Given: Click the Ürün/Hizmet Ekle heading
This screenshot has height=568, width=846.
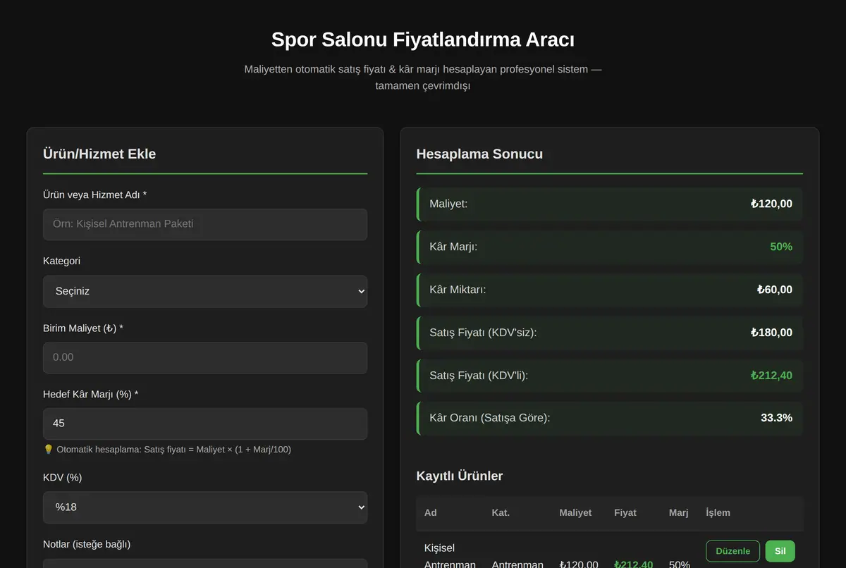Looking at the screenshot, I should click(x=99, y=154).
